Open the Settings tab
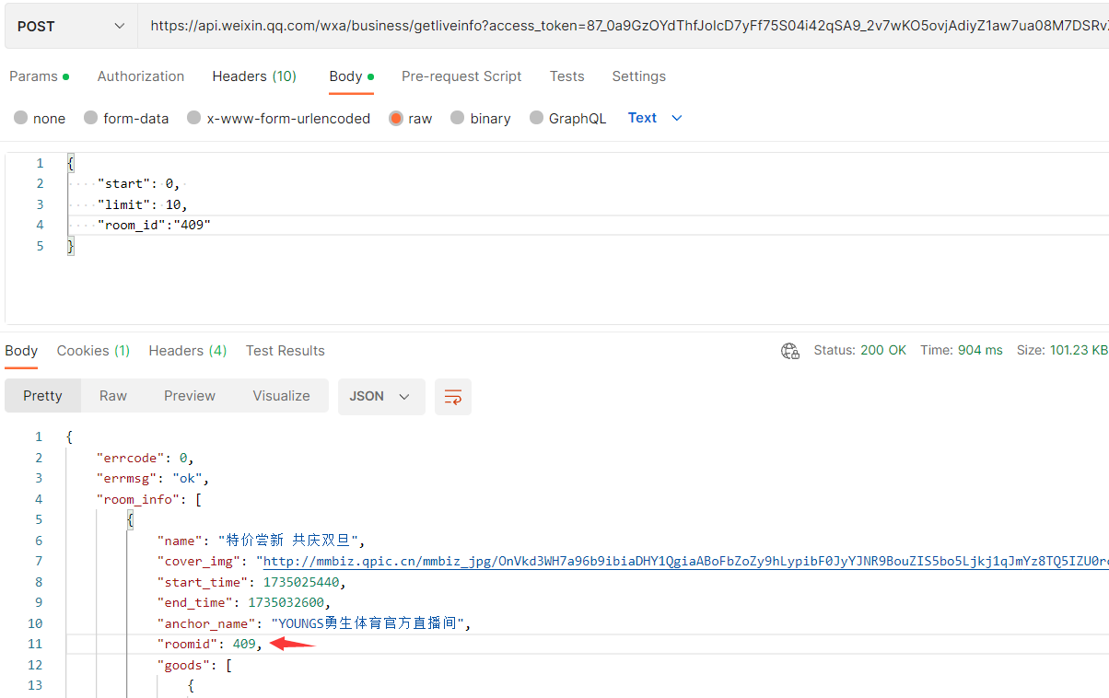The height and width of the screenshot is (698, 1109). 638,76
